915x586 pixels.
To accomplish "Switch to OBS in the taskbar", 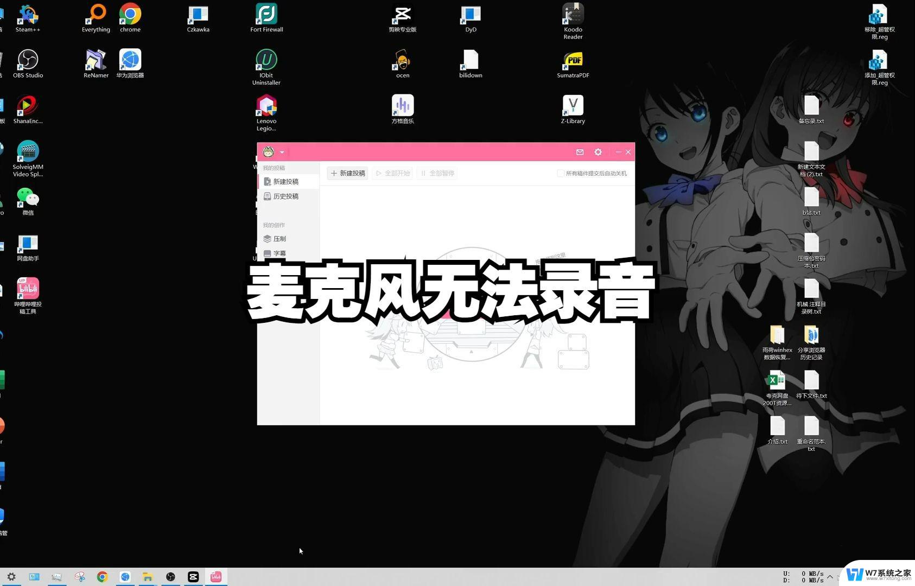I will click(170, 577).
